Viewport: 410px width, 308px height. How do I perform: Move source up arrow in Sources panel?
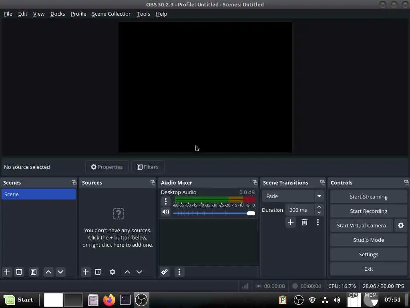127,272
